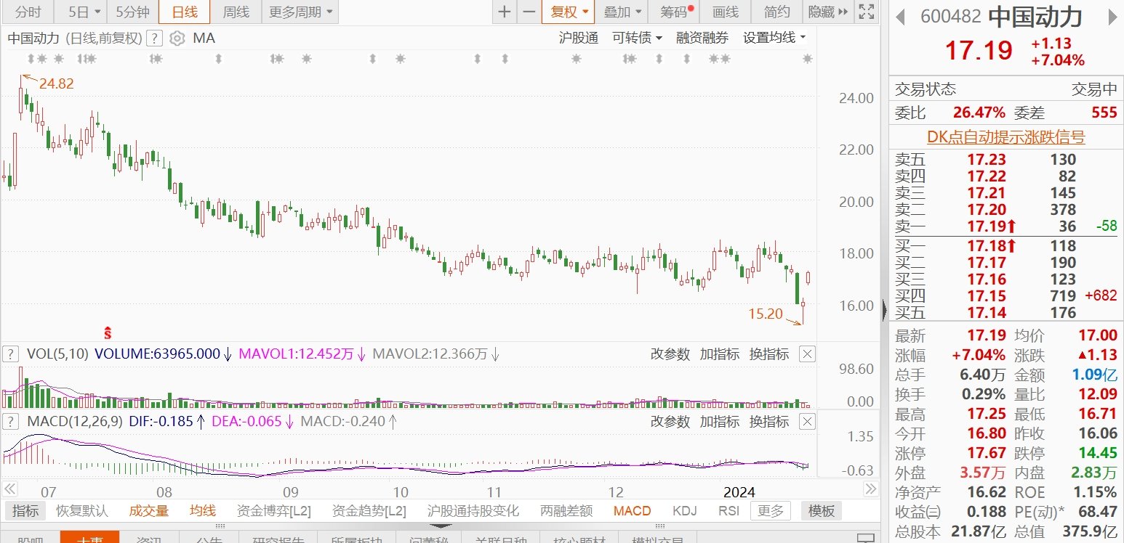The width and height of the screenshot is (1124, 543).
Task: Toggle 5分钟 period view
Action: click(x=132, y=12)
